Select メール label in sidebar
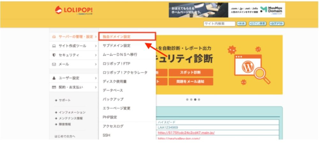Image resolution: width=319 pixels, height=149 pixels. tap(64, 64)
